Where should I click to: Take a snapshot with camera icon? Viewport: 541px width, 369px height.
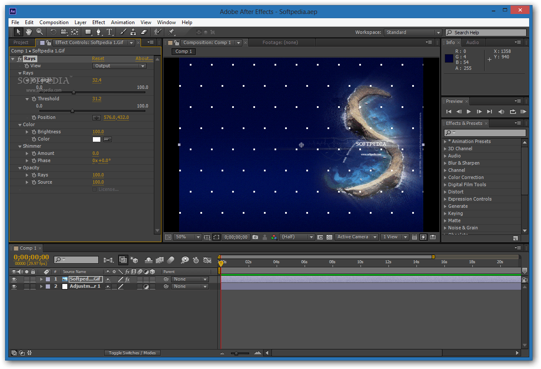pos(255,237)
